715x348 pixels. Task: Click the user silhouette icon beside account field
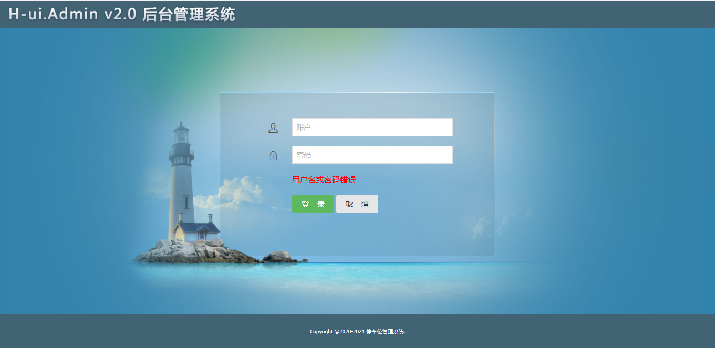[273, 128]
